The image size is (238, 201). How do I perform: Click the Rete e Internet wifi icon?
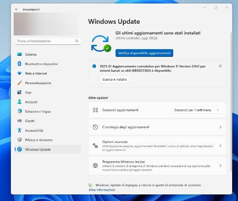pyautogui.click(x=20, y=73)
